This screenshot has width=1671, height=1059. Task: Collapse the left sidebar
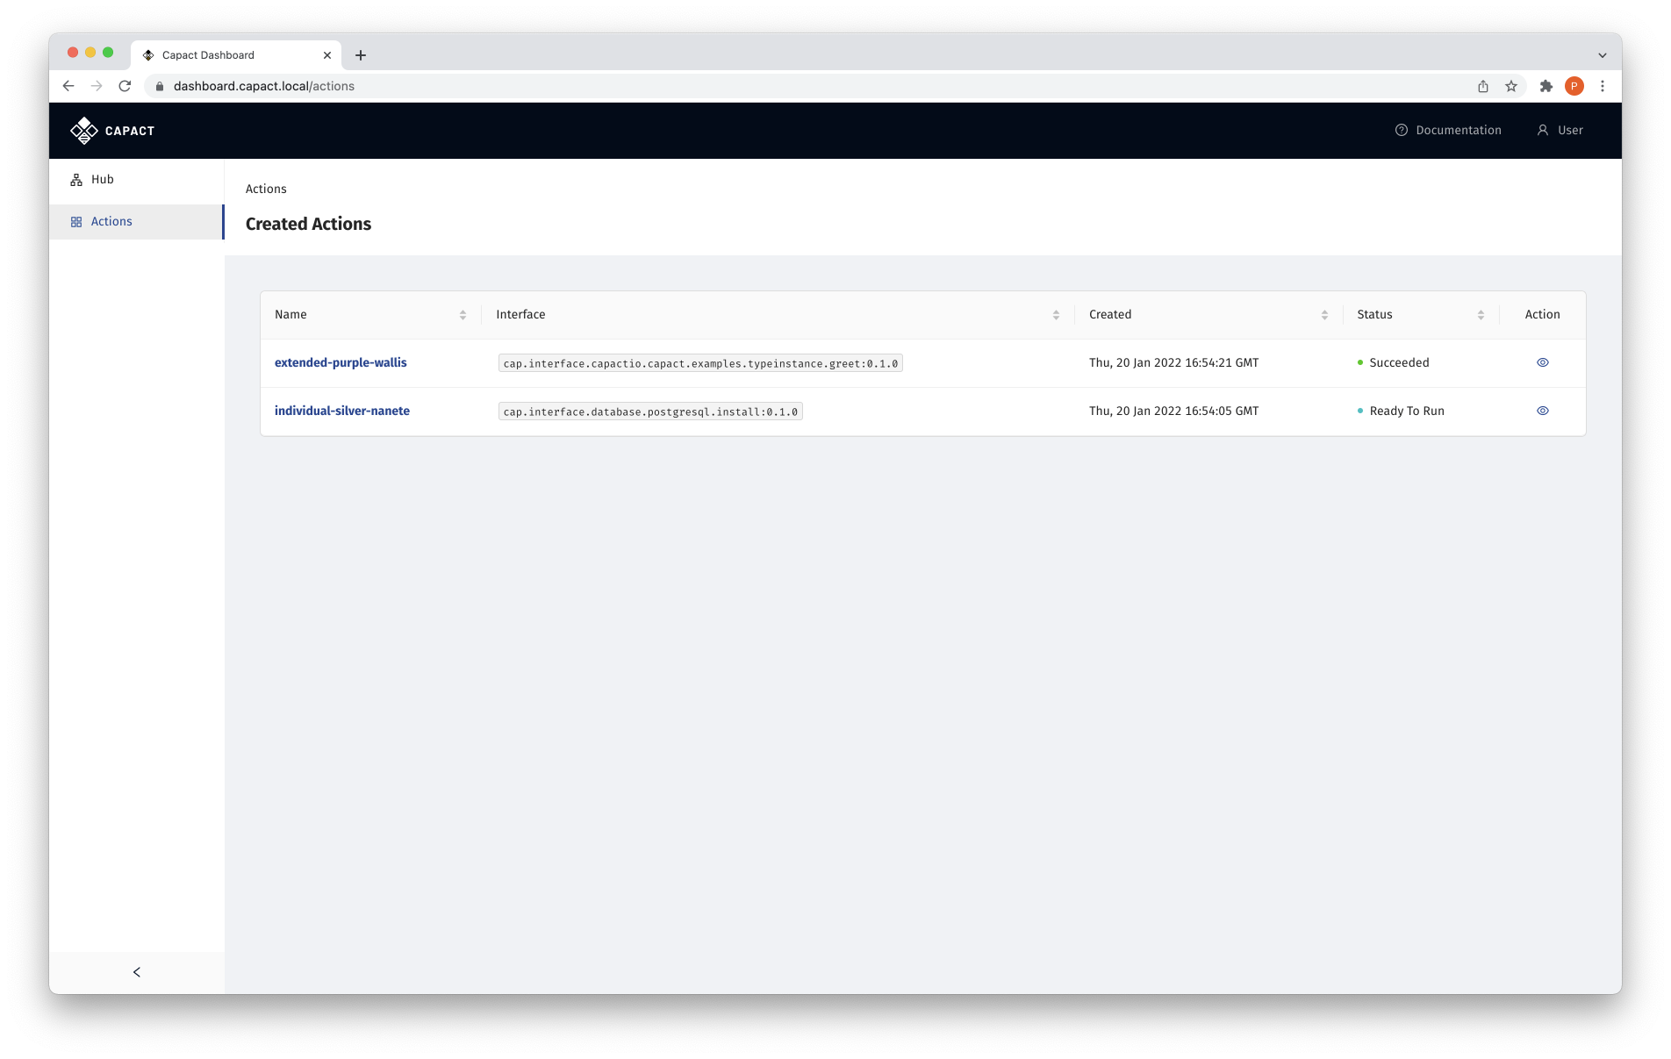[137, 972]
